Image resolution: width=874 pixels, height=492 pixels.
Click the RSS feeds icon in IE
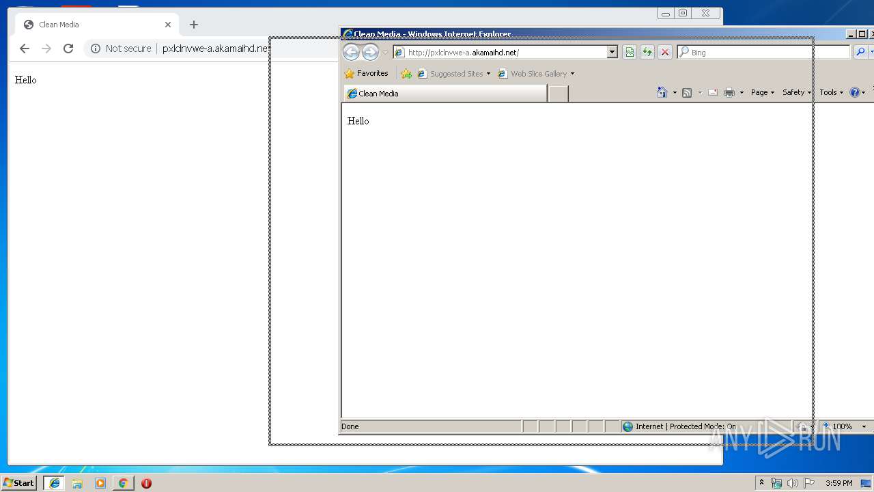coord(687,93)
